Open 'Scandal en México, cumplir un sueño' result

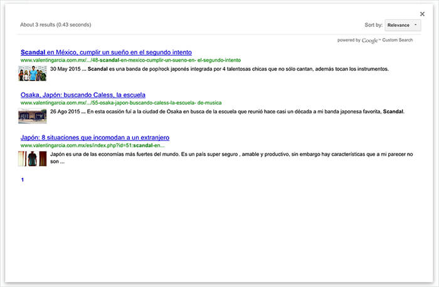(x=106, y=52)
